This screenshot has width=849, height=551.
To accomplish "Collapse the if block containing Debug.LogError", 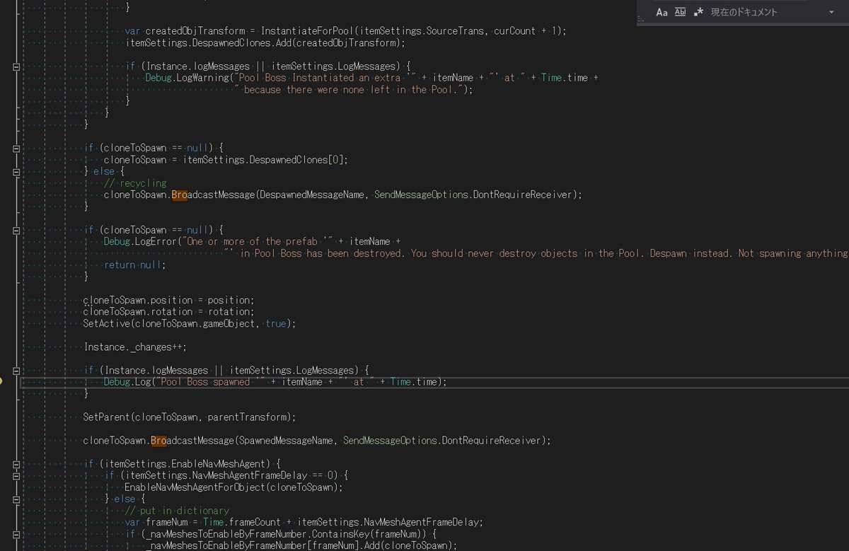I will pos(16,230).
